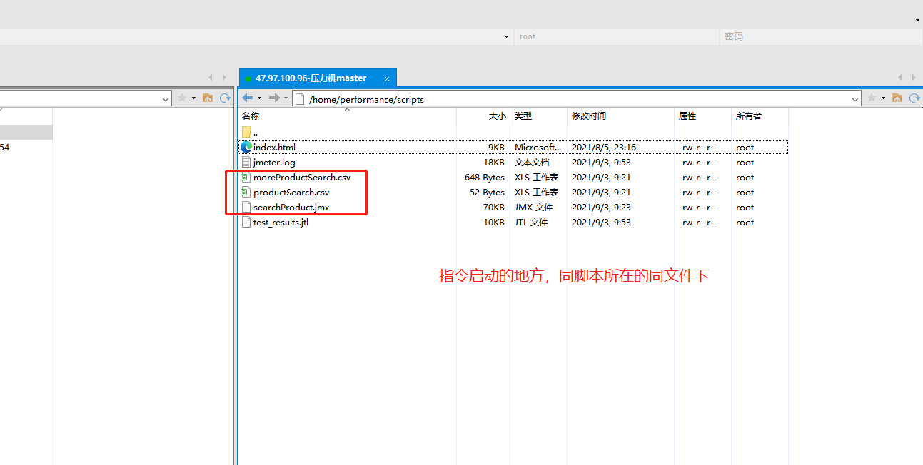The width and height of the screenshot is (923, 465).
Task: Open the username field history dropdown
Action: [x=505, y=36]
